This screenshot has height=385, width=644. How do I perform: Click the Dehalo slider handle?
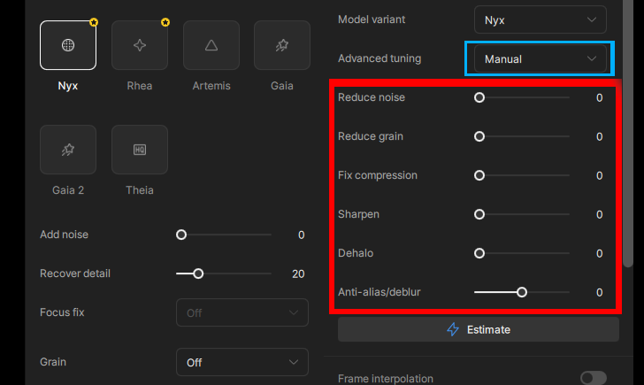click(479, 253)
